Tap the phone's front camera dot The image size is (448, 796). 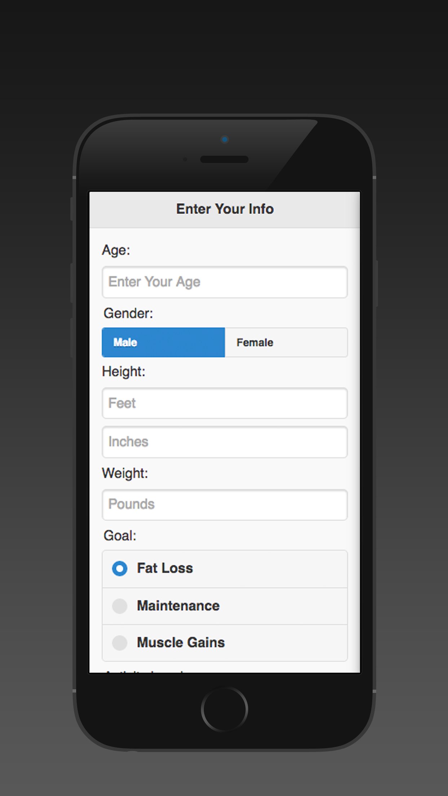pyautogui.click(x=225, y=140)
